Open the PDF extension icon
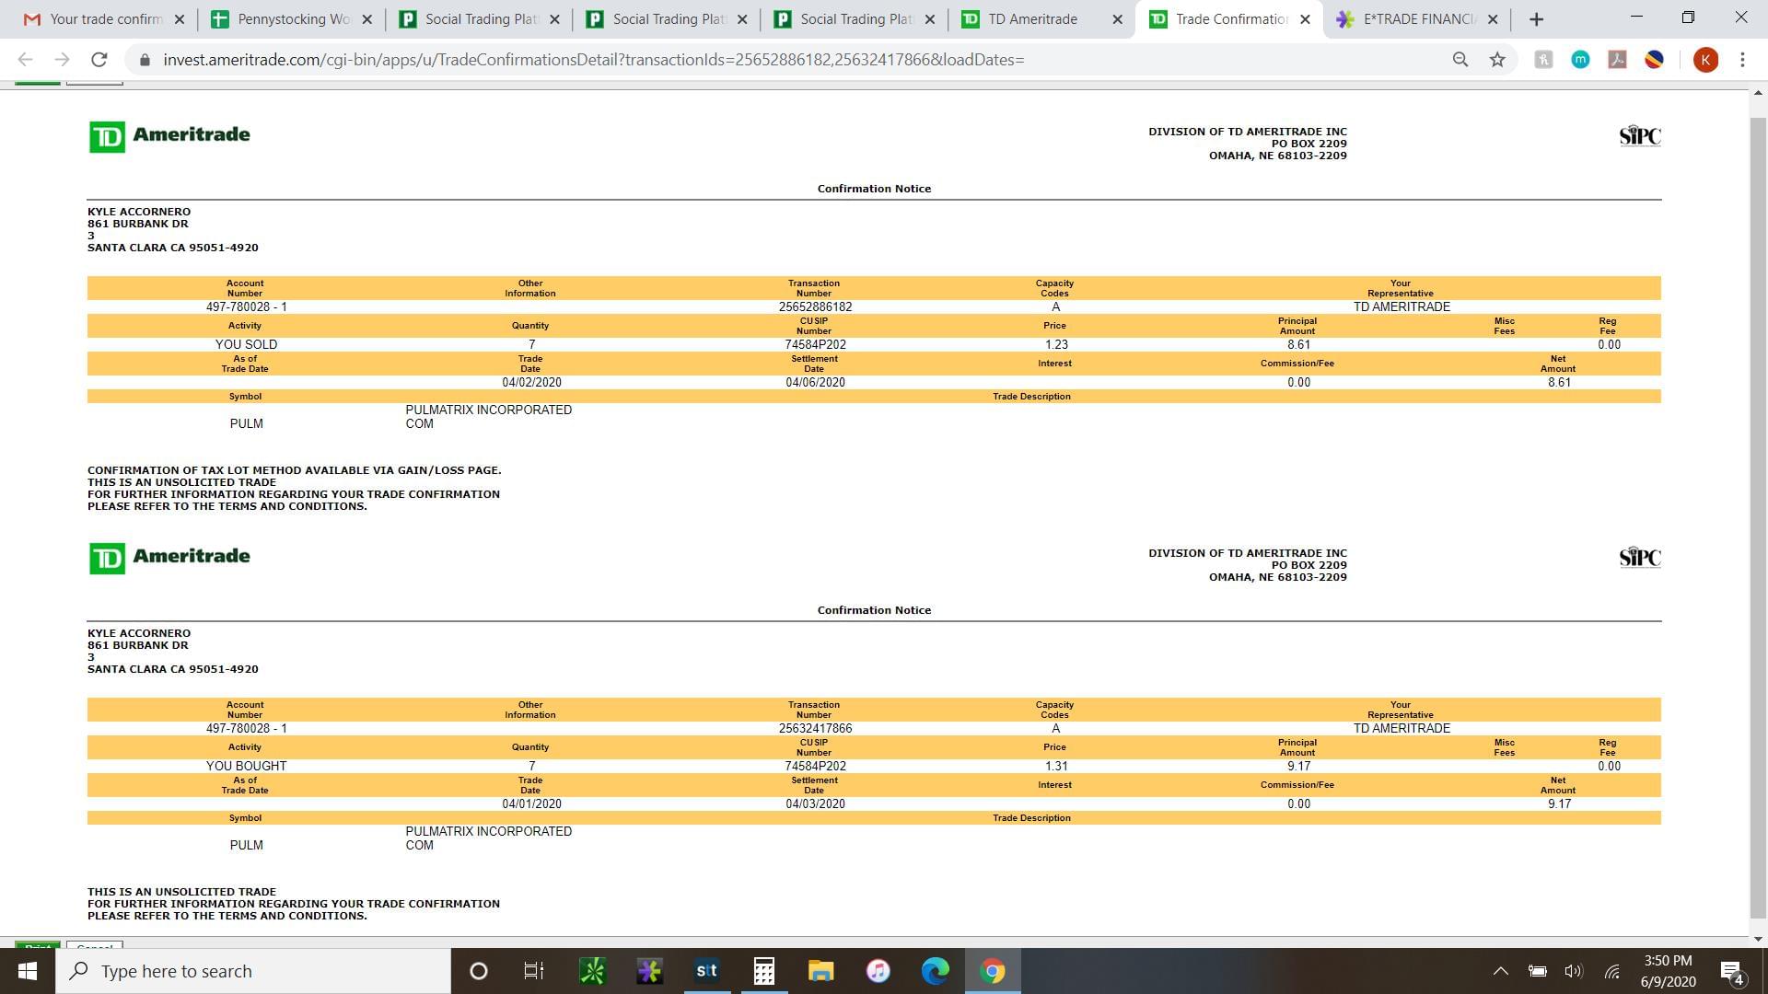The width and height of the screenshot is (1768, 994). pyautogui.click(x=1617, y=60)
